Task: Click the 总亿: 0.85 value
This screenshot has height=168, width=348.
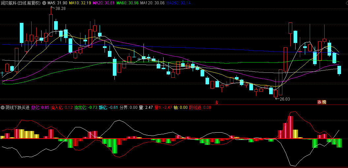Action: point(40,108)
